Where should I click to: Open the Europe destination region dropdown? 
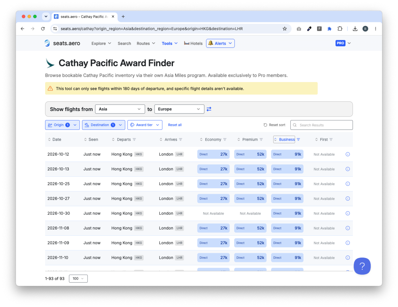click(179, 109)
